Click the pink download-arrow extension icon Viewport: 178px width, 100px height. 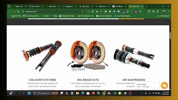pyautogui.click(x=136, y=11)
